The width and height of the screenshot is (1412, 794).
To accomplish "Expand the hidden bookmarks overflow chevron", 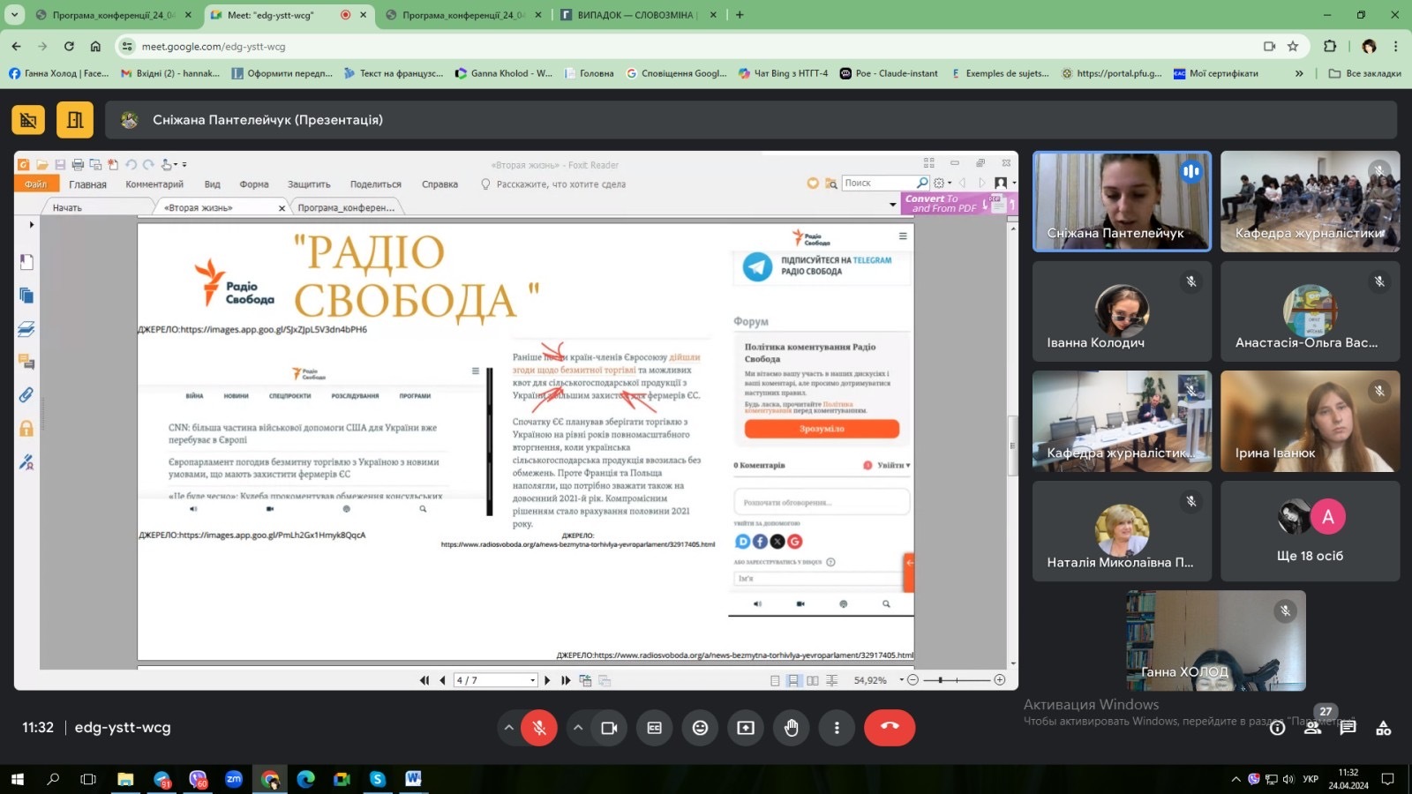I will click(x=1299, y=73).
